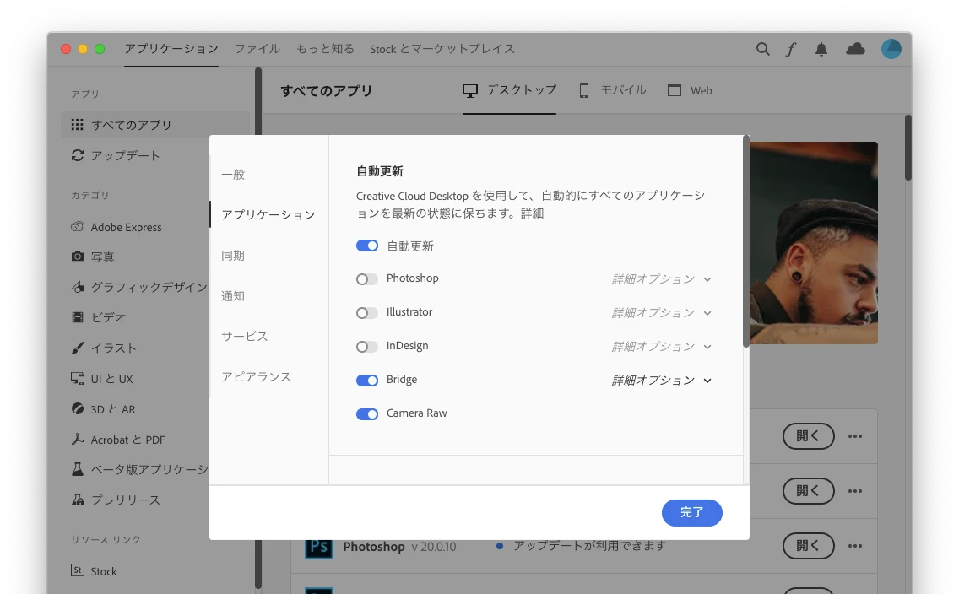Click the モバイル phone icon
959x594 pixels.
584,90
